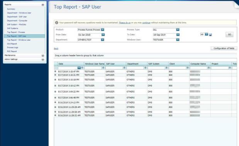Expand the Maintenance sidebar section
239x146 pixels.
coord(43,56)
